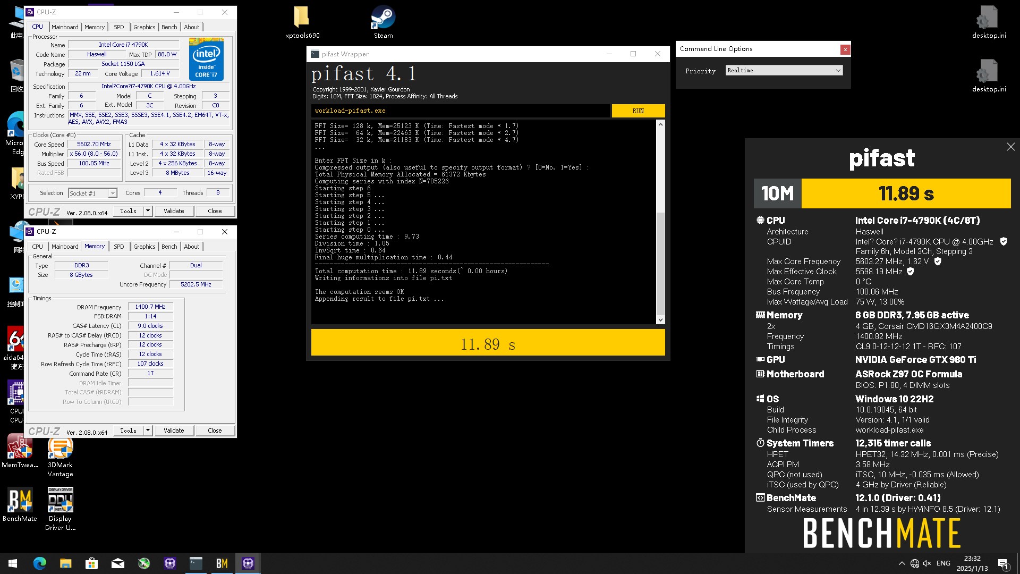Click the Motherboard icon in the BenchMate panel
The height and width of the screenshot is (574, 1020).
(760, 374)
